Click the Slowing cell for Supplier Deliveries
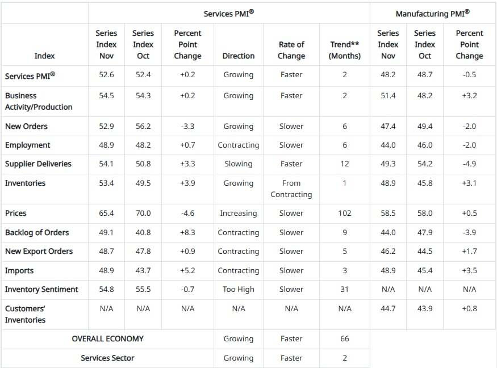 pos(239,164)
